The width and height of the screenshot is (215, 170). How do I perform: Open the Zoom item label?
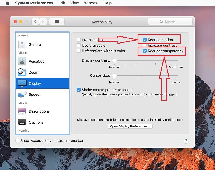[33, 72]
